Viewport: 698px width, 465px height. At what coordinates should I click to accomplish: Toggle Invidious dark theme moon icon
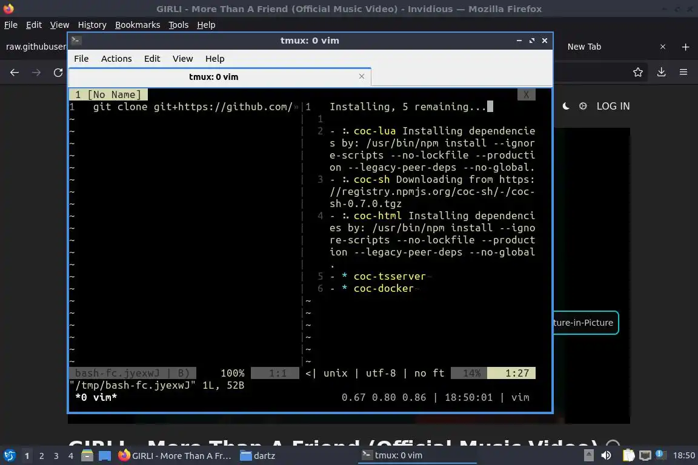(x=566, y=106)
